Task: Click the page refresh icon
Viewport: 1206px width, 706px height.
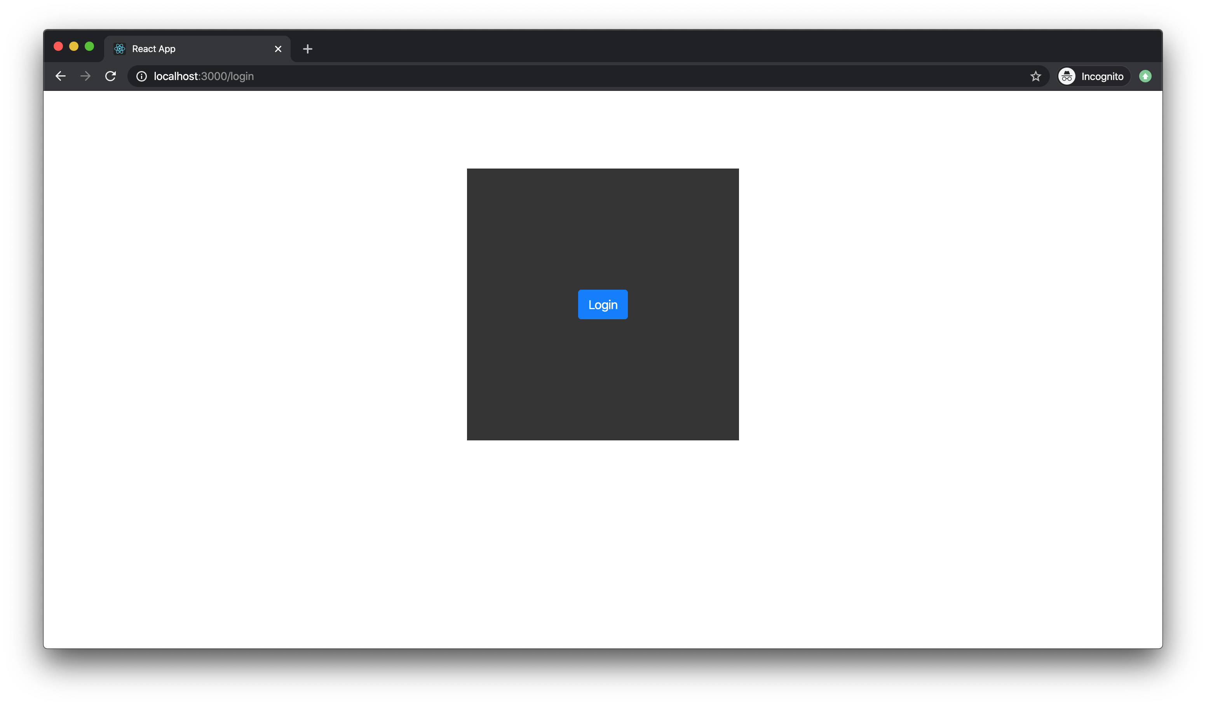Action: tap(111, 77)
